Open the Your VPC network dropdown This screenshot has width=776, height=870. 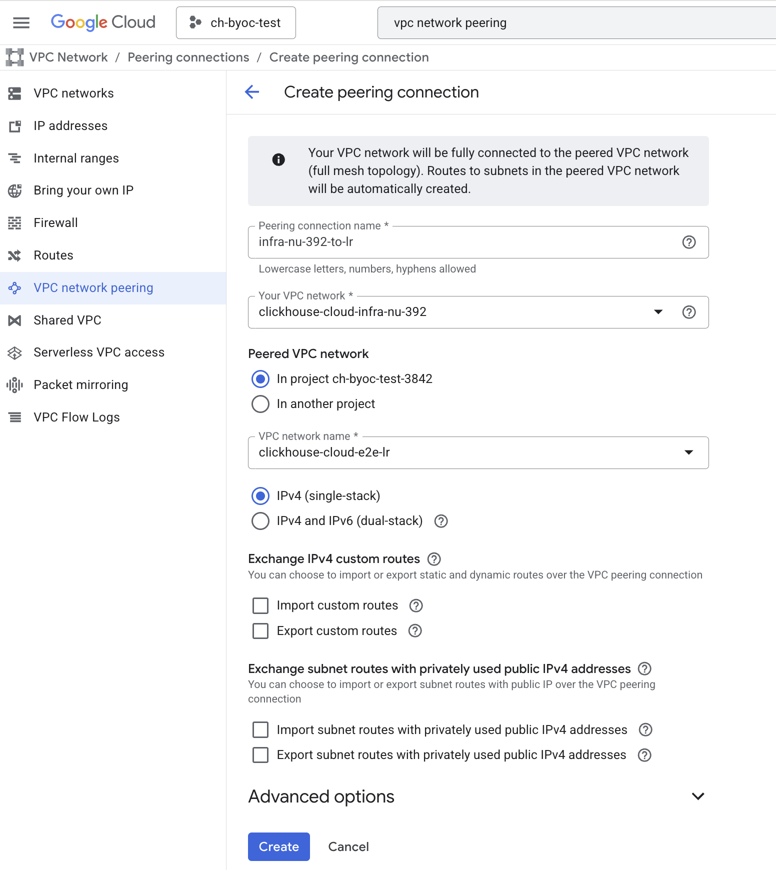(x=658, y=312)
